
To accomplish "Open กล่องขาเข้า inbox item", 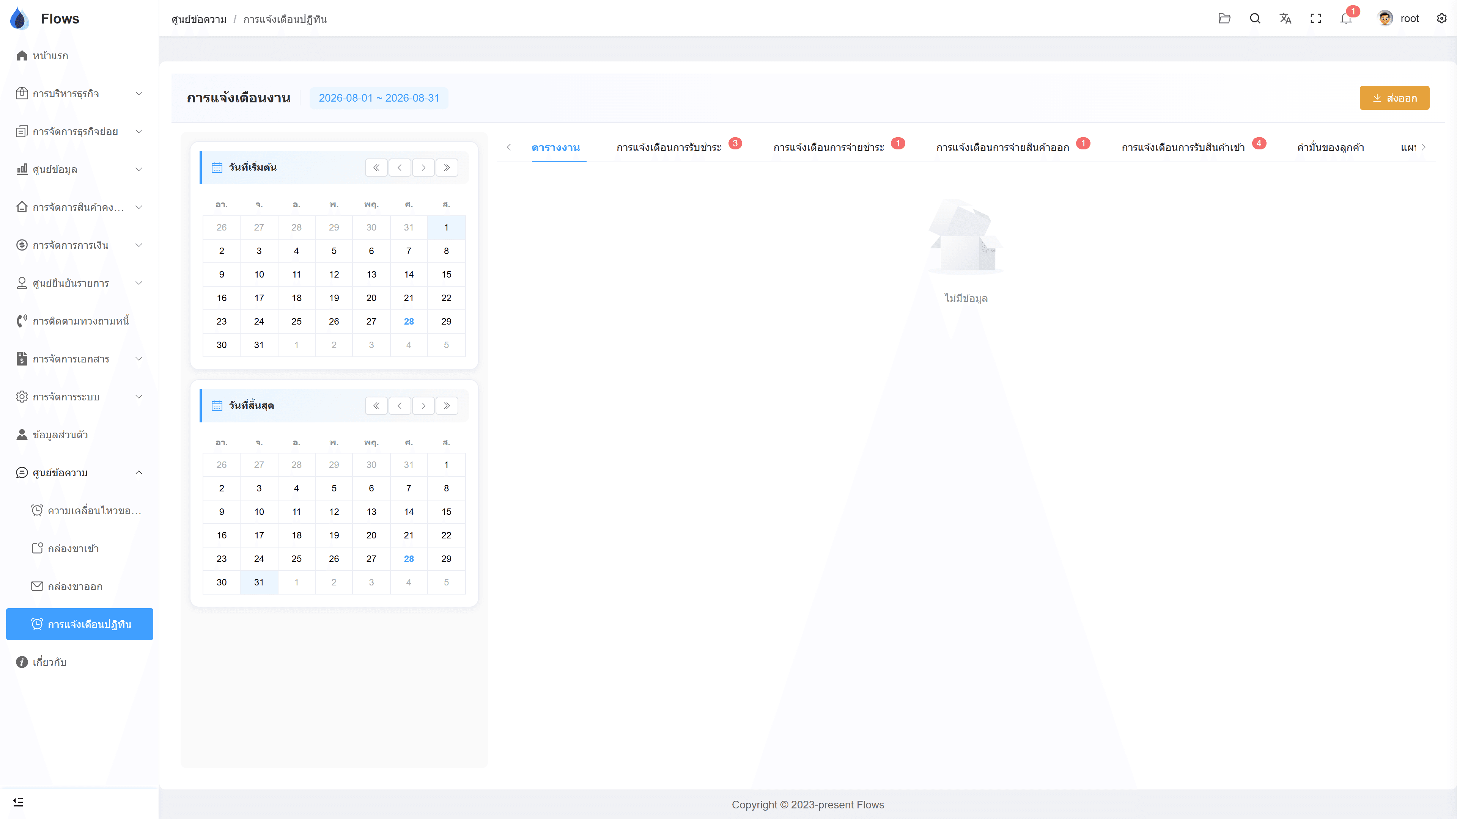I will point(79,548).
